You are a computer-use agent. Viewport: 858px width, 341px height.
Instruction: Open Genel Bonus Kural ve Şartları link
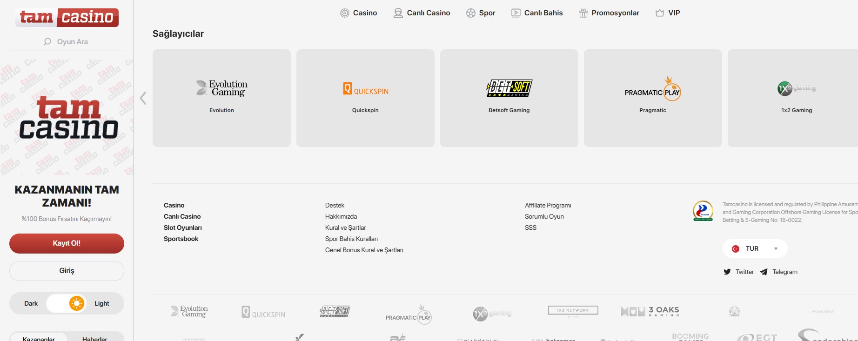pyautogui.click(x=364, y=250)
